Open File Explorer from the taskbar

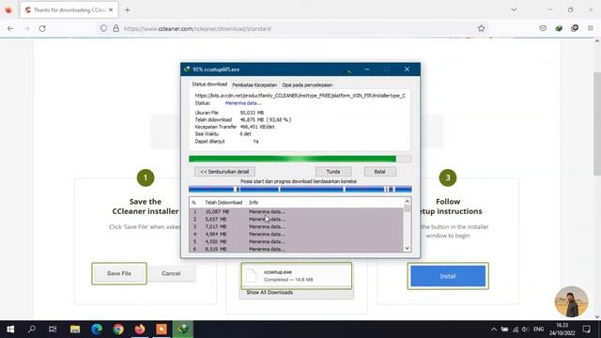point(75,330)
